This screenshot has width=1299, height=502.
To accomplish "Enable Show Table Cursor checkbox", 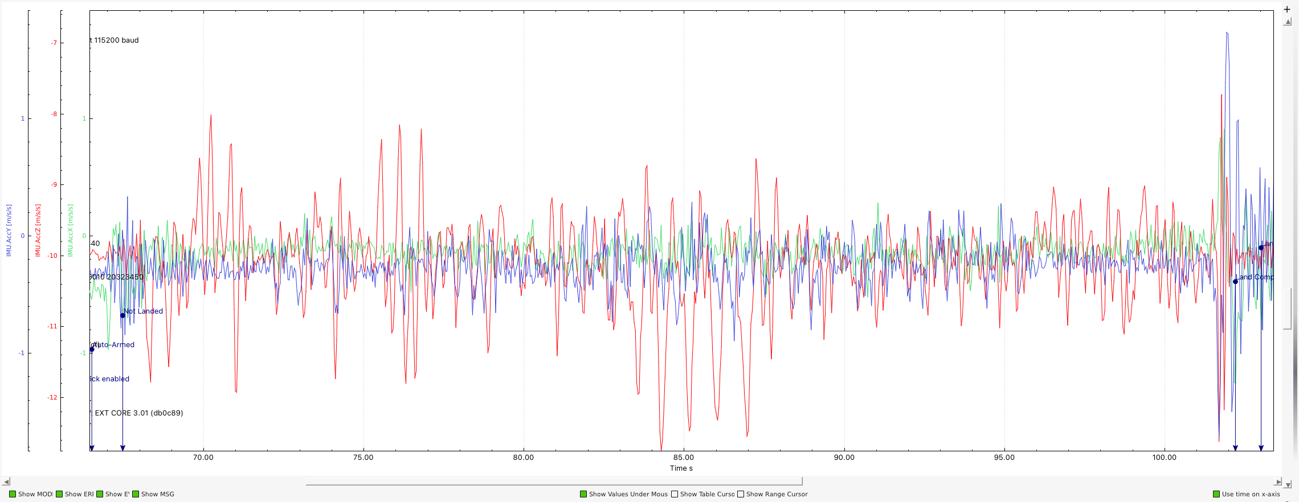I will 675,494.
